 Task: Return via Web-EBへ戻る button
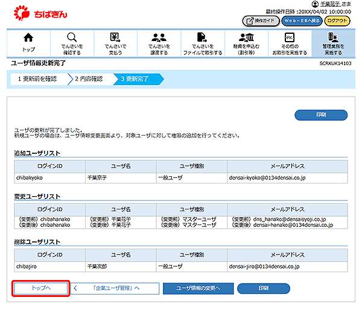302,21
